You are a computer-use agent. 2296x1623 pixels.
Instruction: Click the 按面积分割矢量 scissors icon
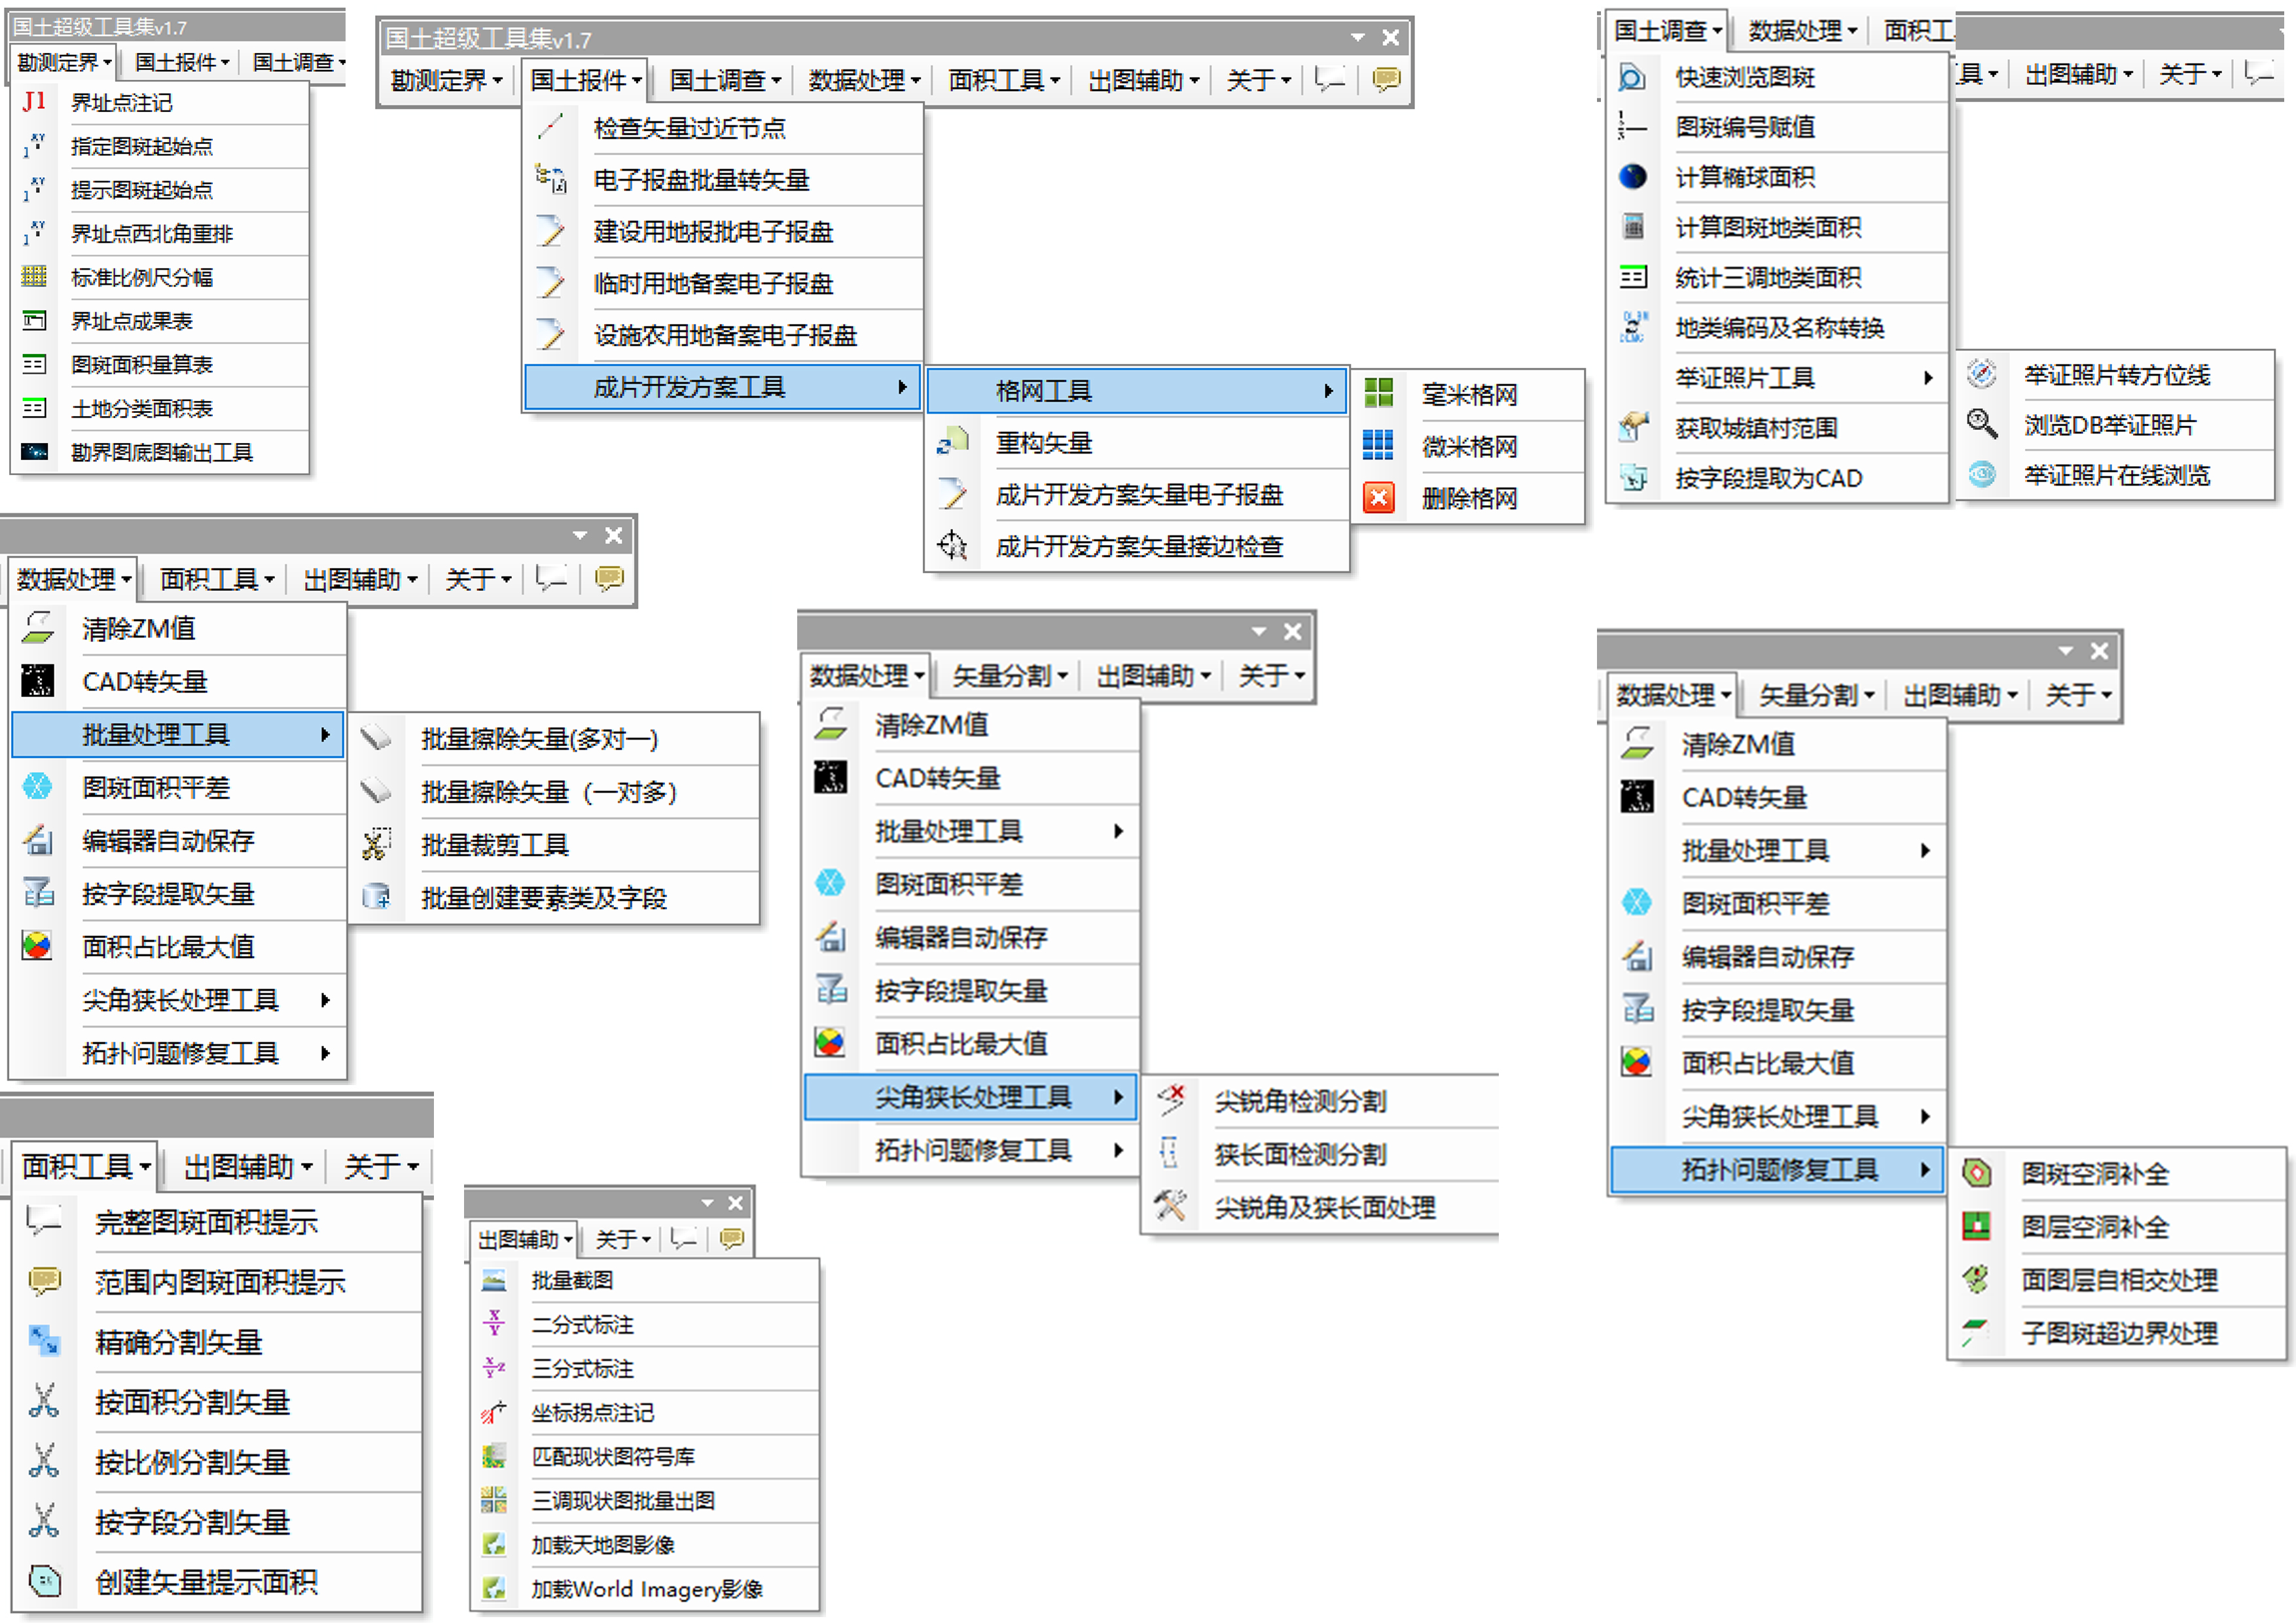pyautogui.click(x=43, y=1402)
